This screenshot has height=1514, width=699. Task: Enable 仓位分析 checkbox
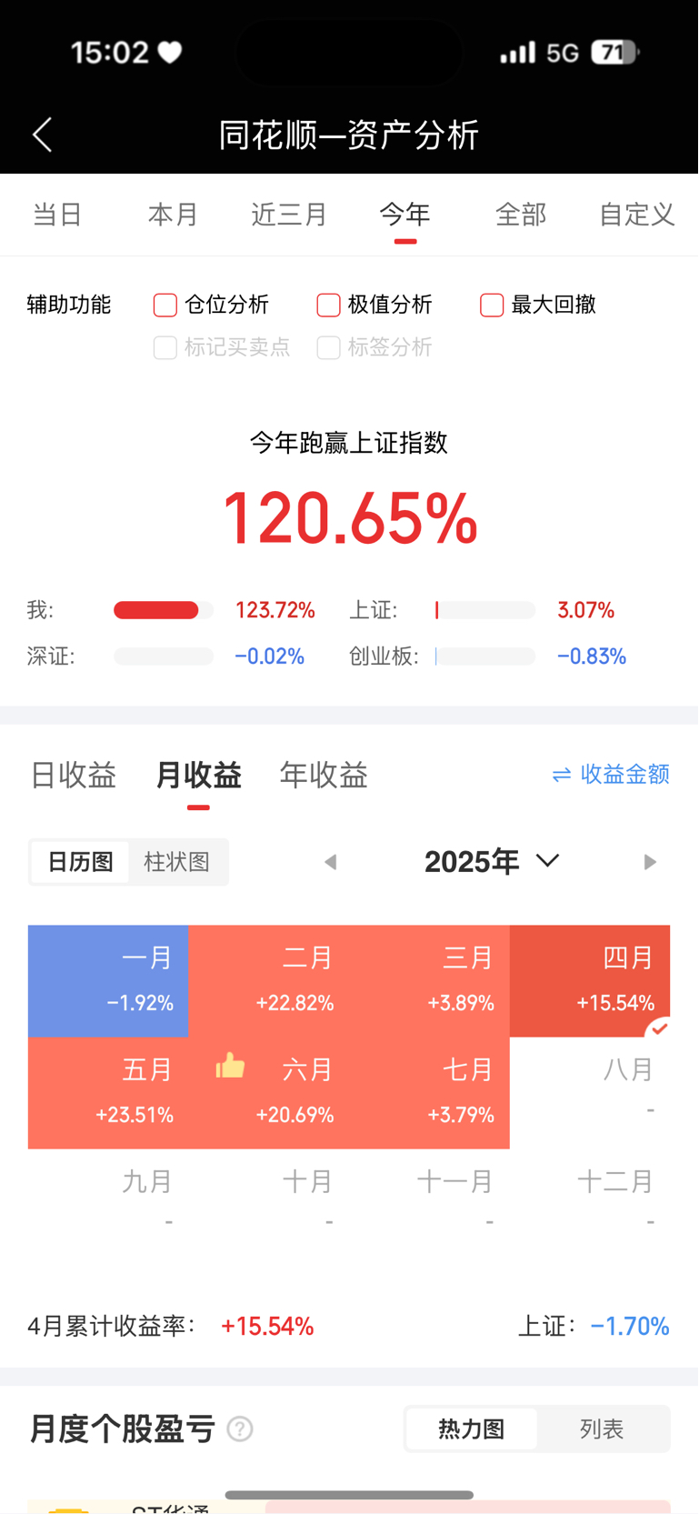click(165, 305)
